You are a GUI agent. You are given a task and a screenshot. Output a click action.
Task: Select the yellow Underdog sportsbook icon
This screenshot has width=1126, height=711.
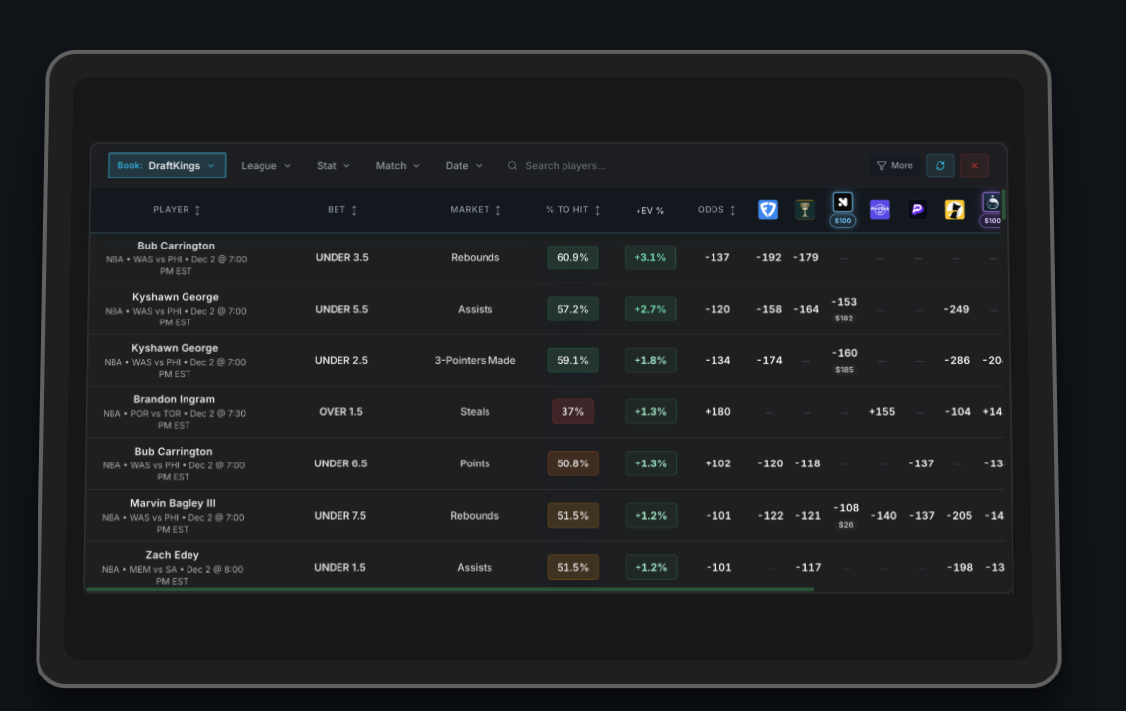pos(954,209)
